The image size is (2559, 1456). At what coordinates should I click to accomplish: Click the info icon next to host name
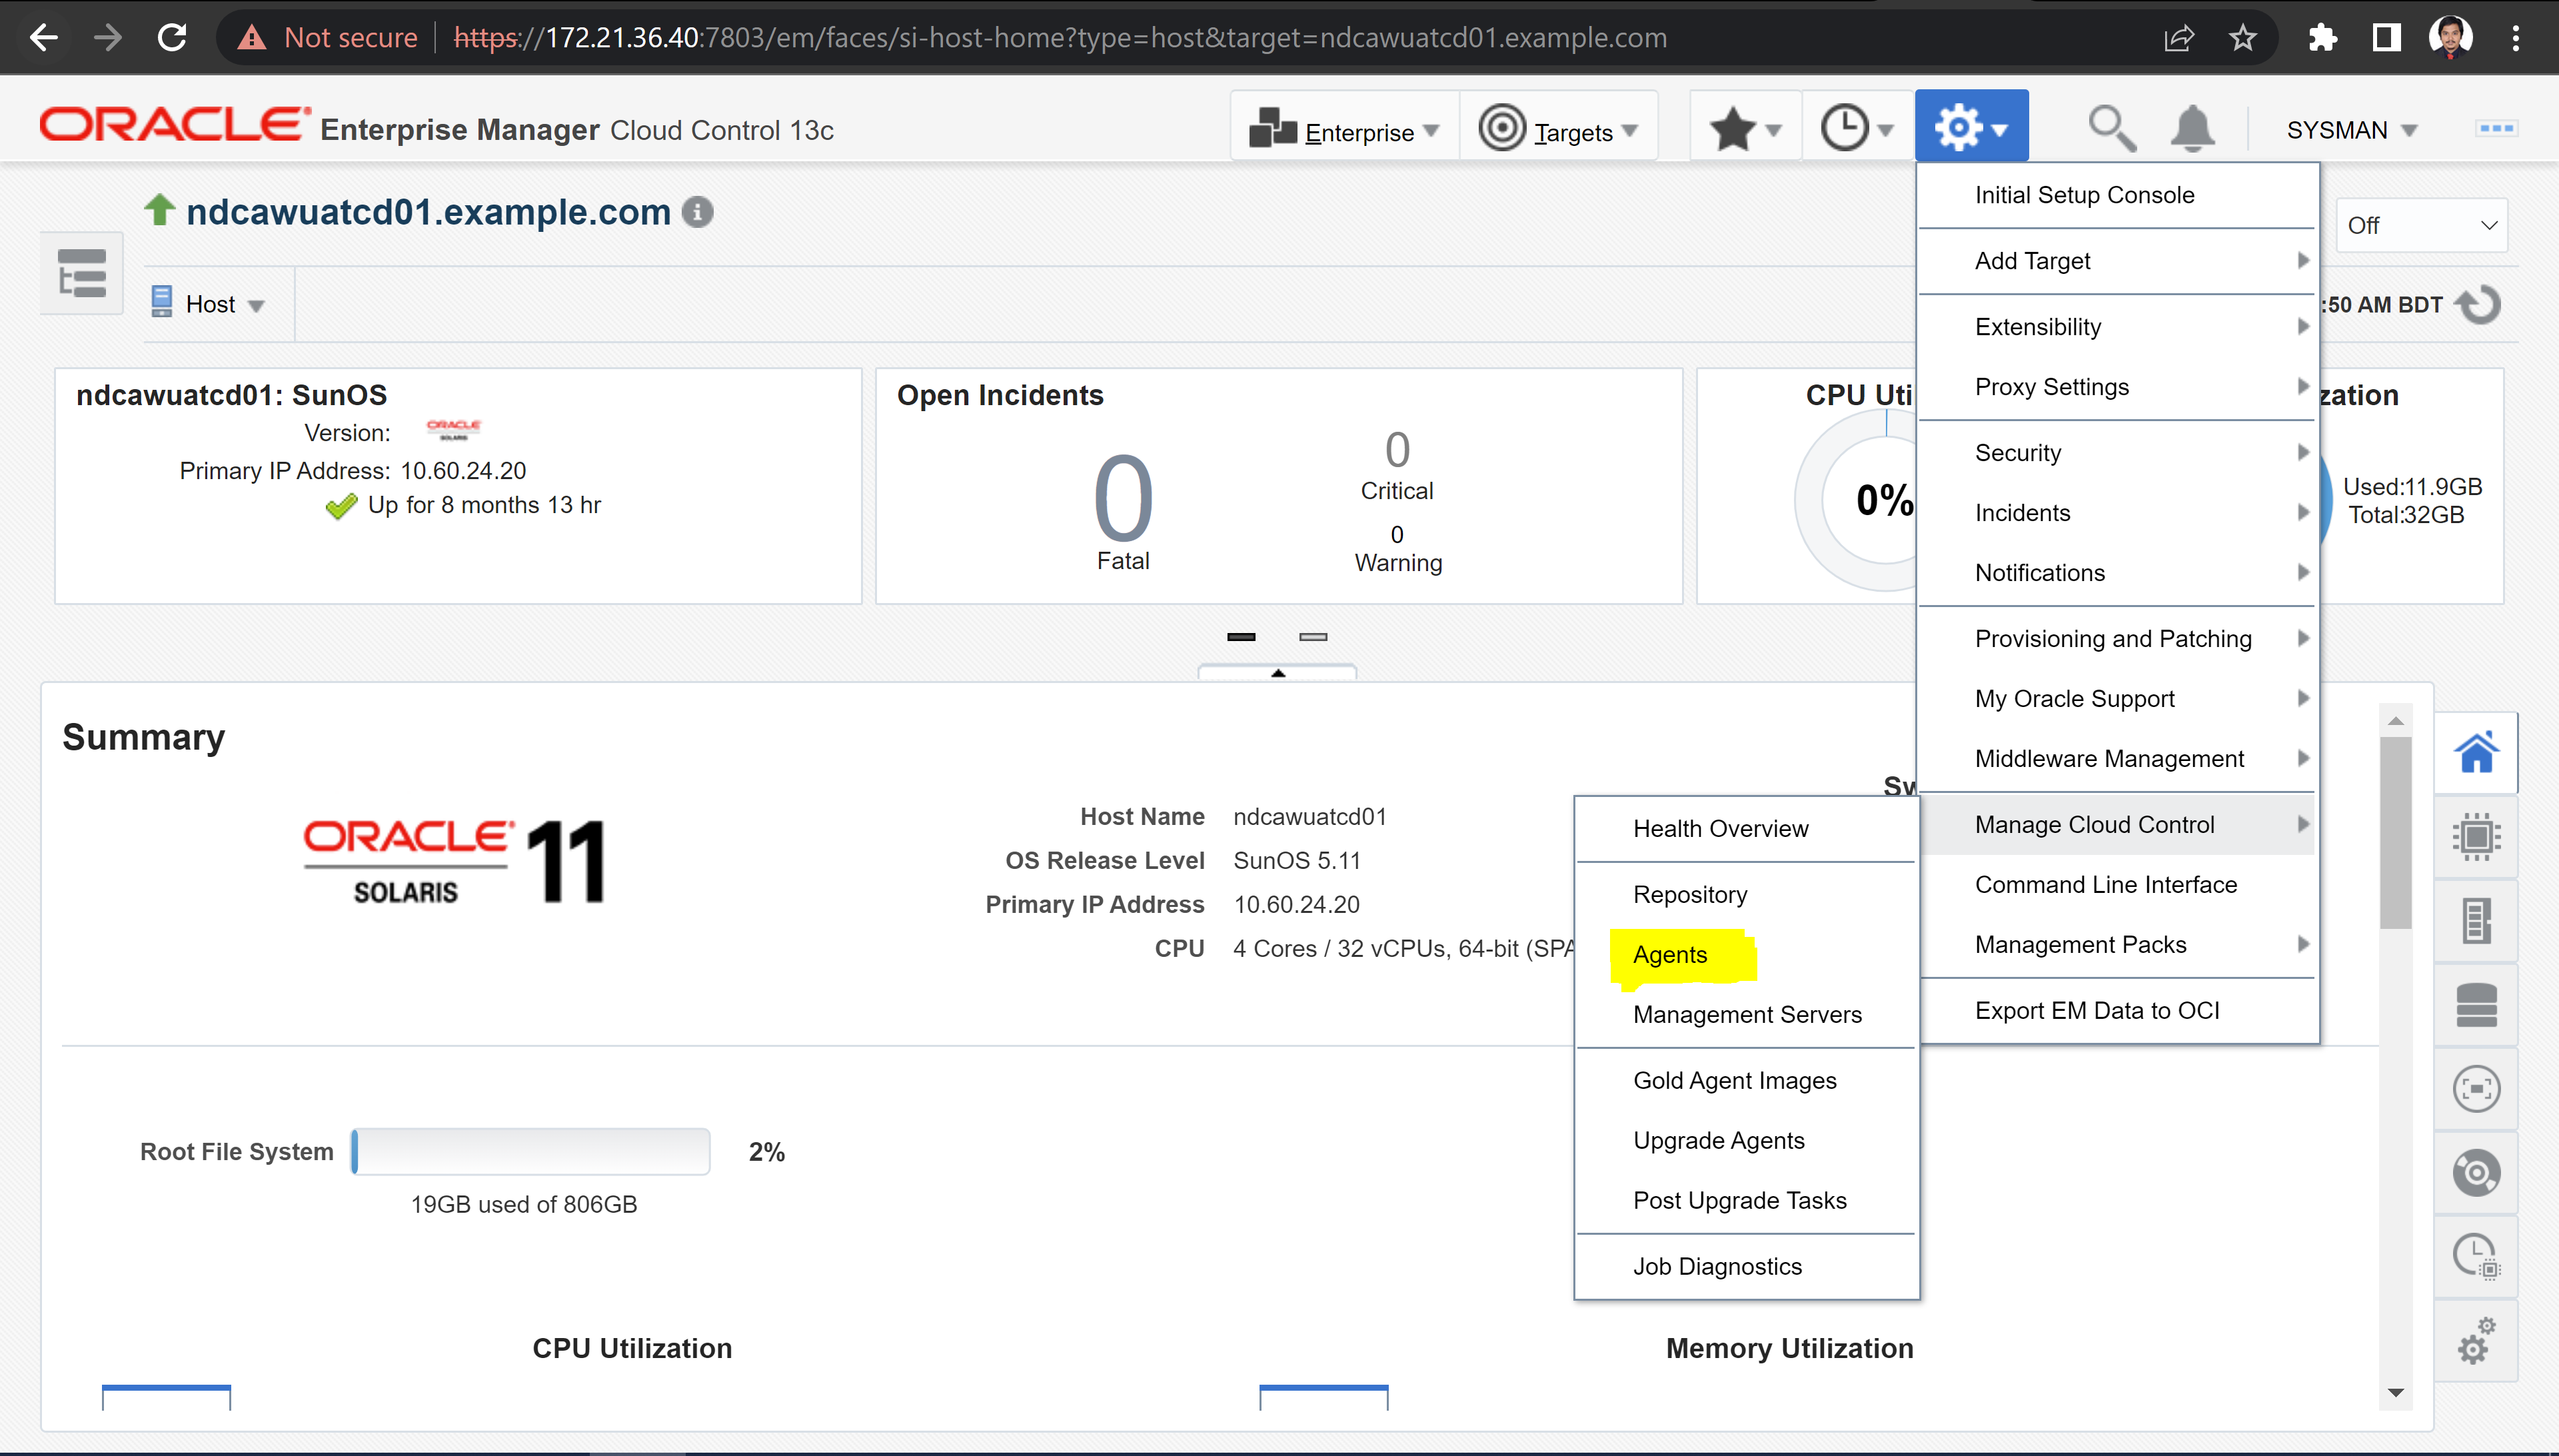point(697,212)
